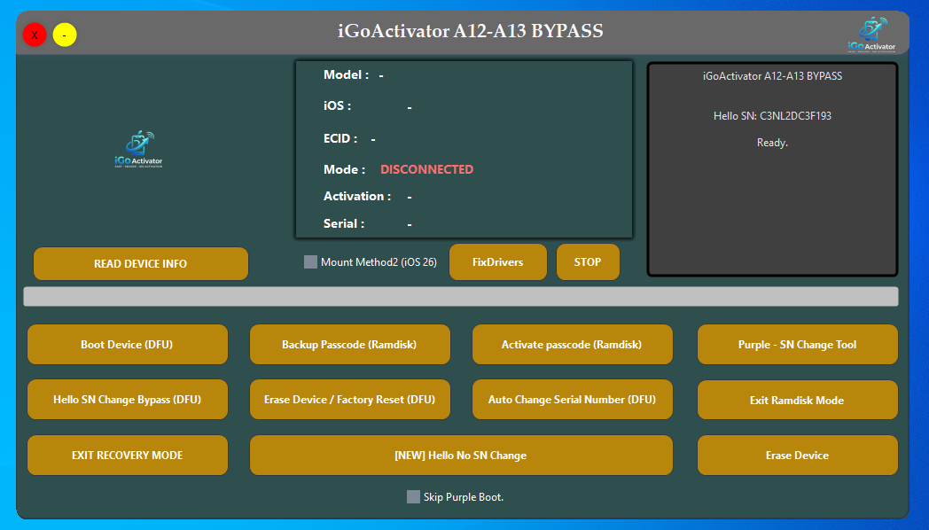The height and width of the screenshot is (530, 929).
Task: Click the iGoActivator logo on left panel
Action: pos(138,149)
